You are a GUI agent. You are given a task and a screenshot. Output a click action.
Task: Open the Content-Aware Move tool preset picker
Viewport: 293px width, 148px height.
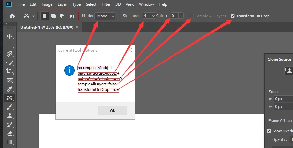34,16
